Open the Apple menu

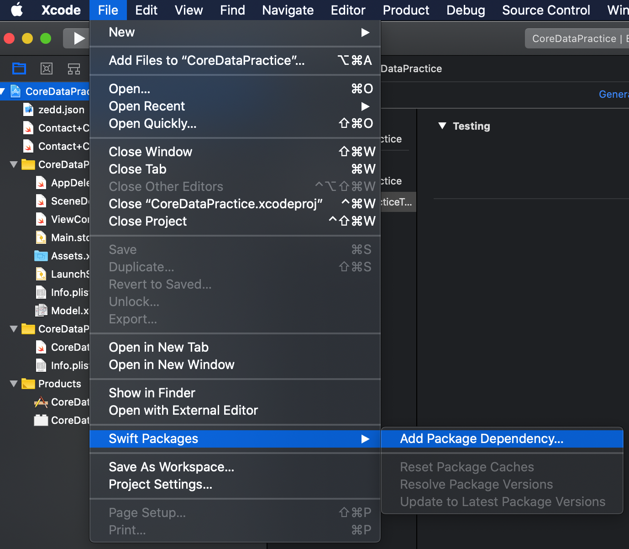point(17,10)
